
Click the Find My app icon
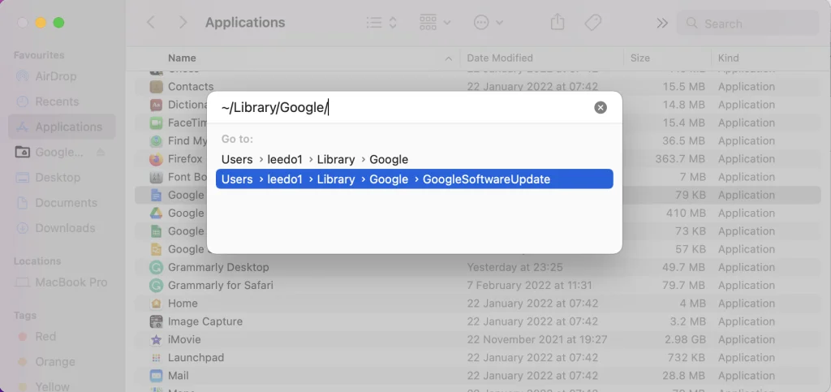pyautogui.click(x=156, y=141)
